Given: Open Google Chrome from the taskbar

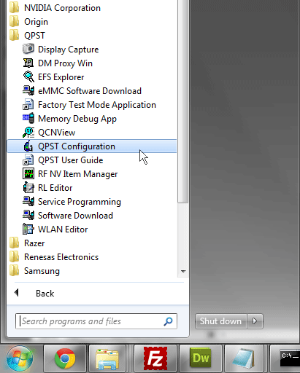Looking at the screenshot, I should (65, 358).
